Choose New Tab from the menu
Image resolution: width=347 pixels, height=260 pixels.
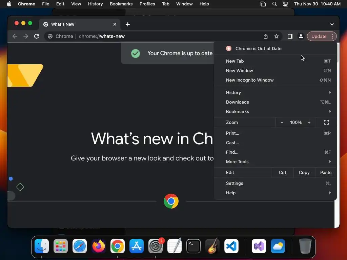pyautogui.click(x=275, y=61)
